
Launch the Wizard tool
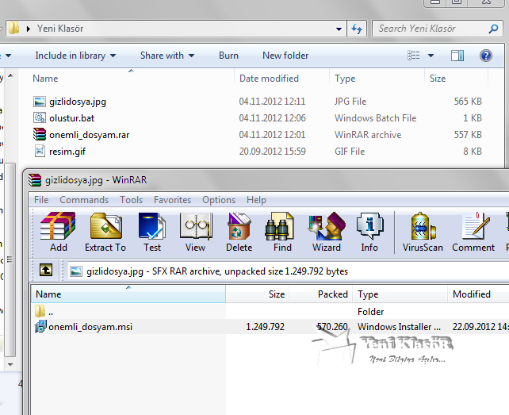326,232
